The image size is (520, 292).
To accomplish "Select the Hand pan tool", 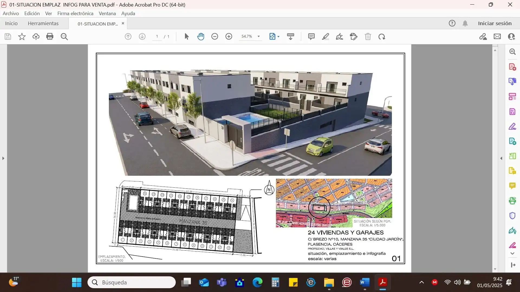I will click(201, 36).
